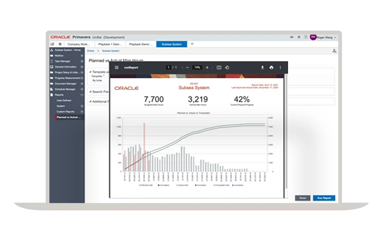Click the Run Report button
This screenshot has width=383, height=241.
click(324, 198)
